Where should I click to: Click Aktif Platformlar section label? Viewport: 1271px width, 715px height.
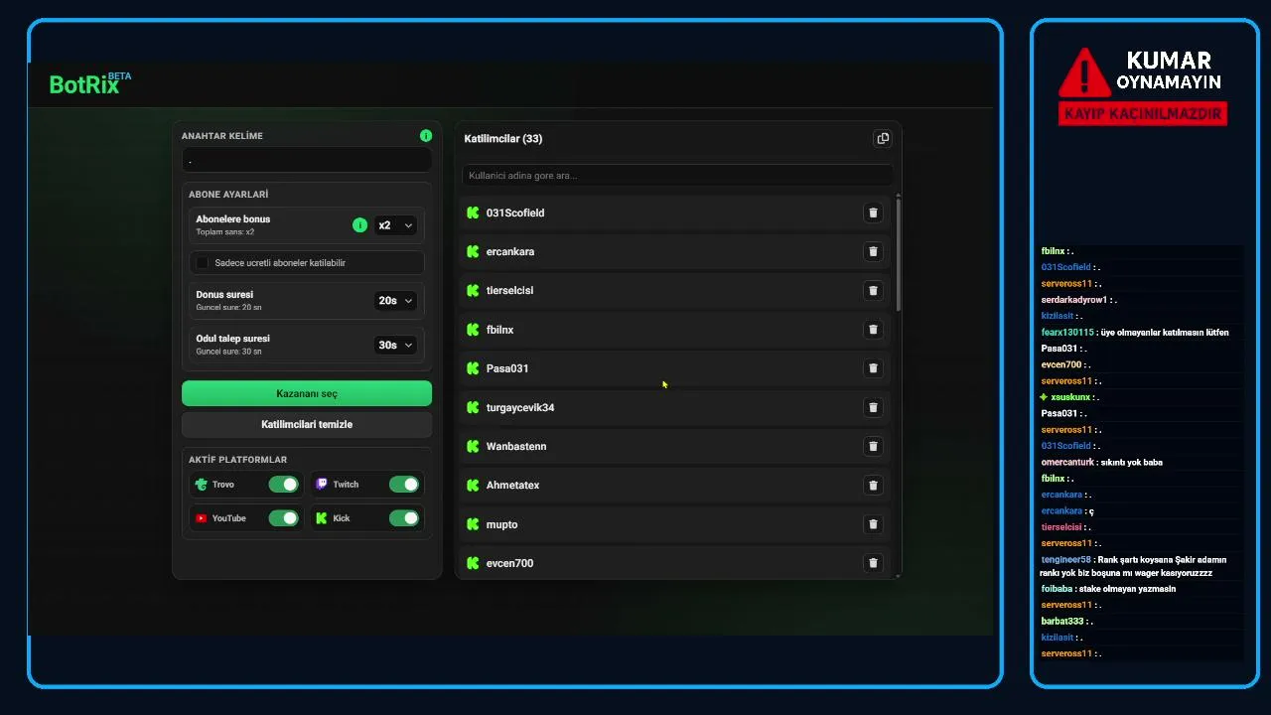237,460
